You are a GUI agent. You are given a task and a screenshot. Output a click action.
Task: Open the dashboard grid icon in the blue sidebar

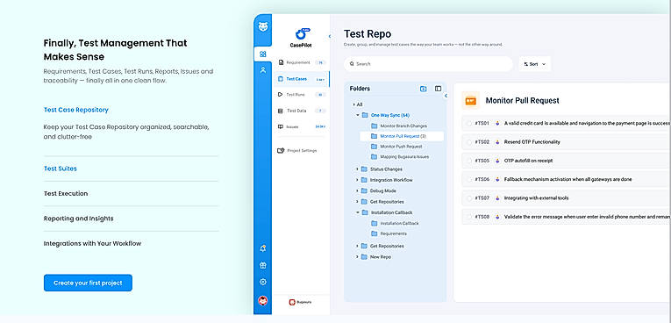pyautogui.click(x=263, y=54)
